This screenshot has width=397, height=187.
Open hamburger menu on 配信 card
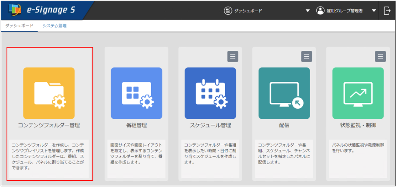[x=307, y=57]
